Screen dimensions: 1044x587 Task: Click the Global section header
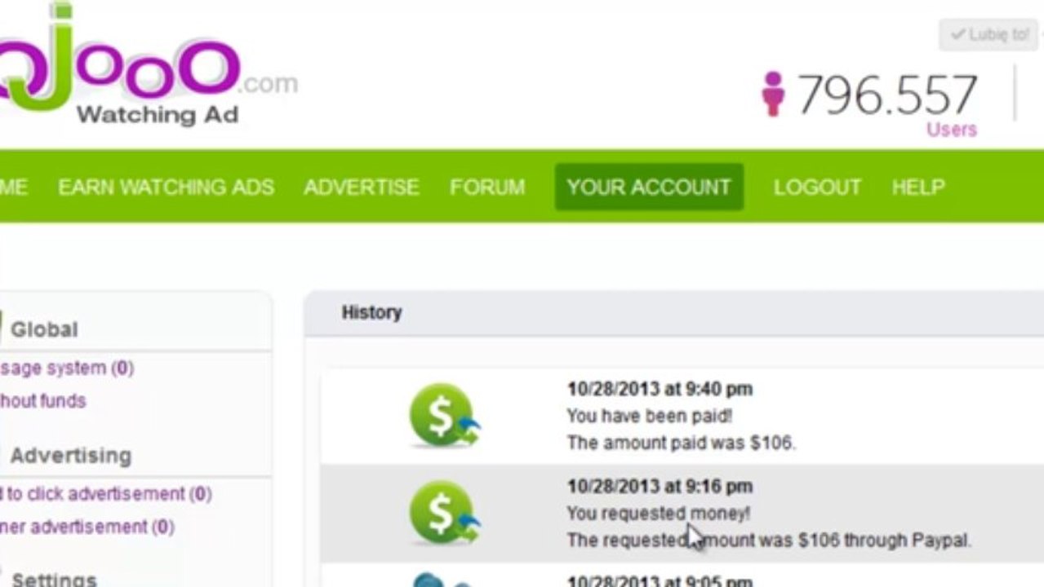click(x=44, y=329)
